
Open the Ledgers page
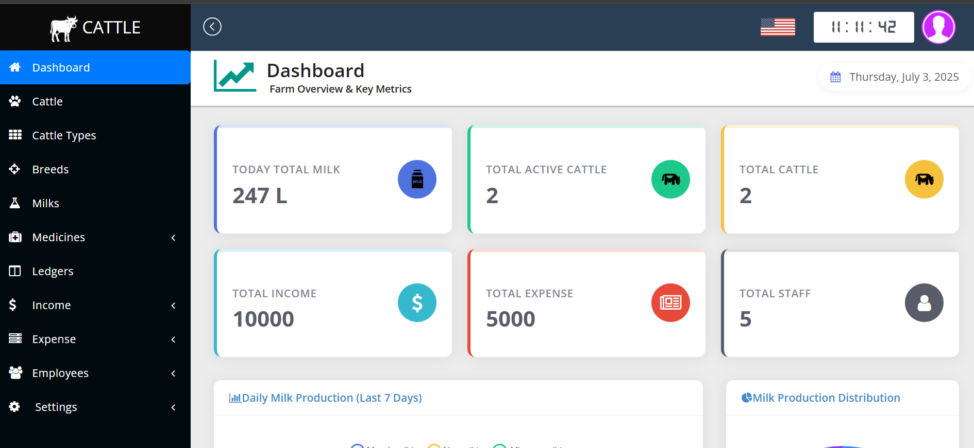click(53, 272)
